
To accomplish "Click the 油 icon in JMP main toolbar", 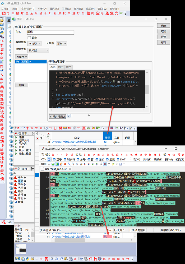I will click(59, 13).
